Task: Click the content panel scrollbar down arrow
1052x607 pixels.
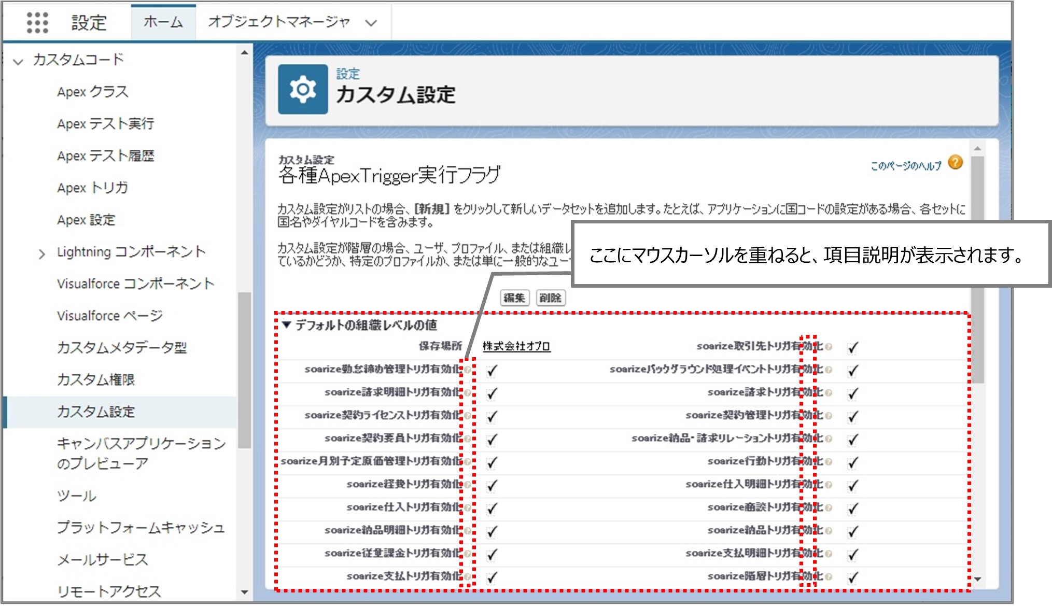Action: pyautogui.click(x=977, y=579)
